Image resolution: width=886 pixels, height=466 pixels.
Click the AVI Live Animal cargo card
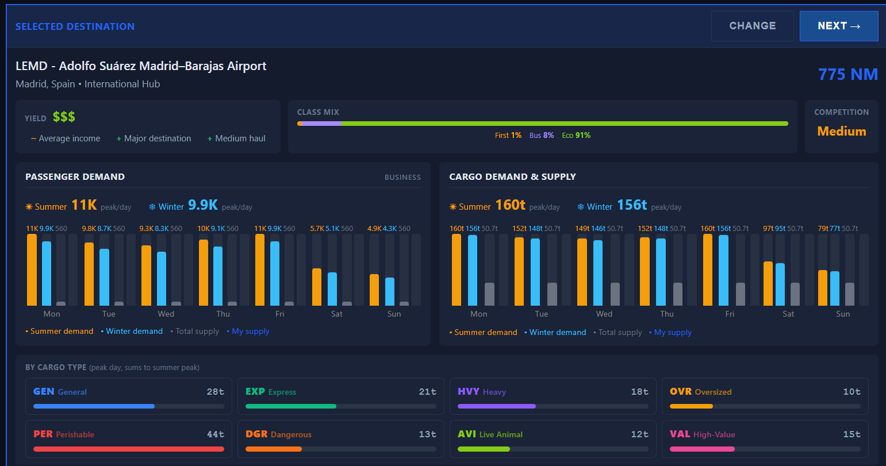coord(553,439)
